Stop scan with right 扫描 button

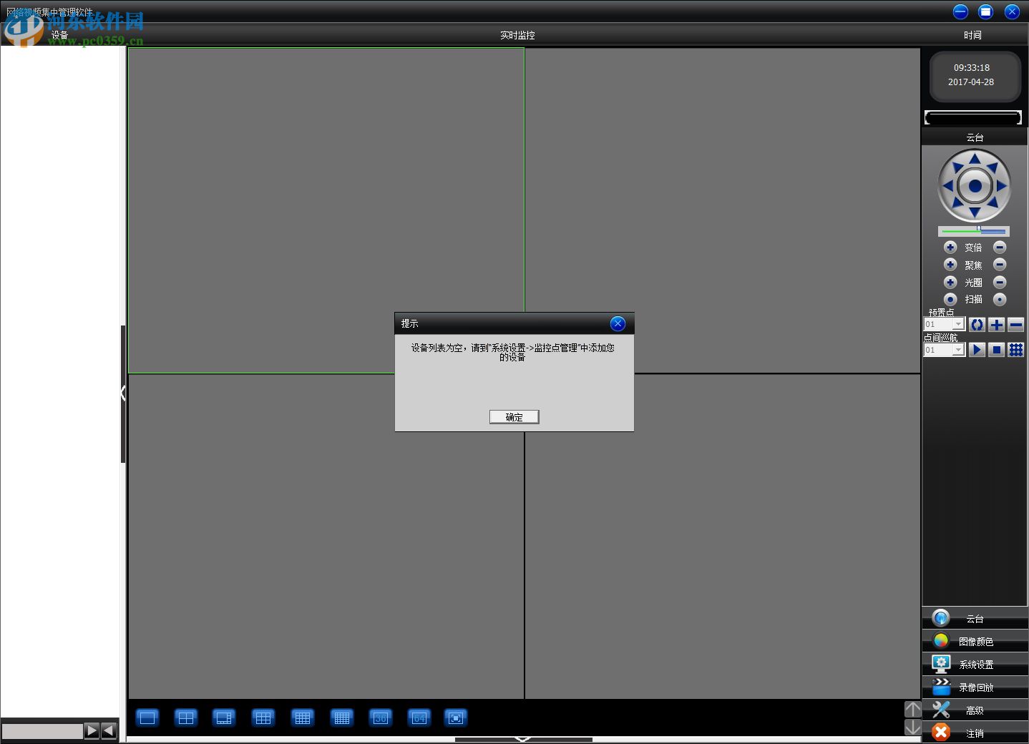tap(1000, 300)
